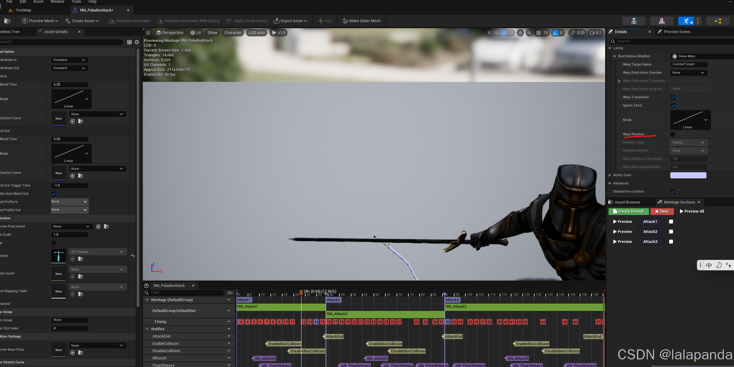The height and width of the screenshot is (367, 734).
Task: Open the Skeleton editor mode
Action: click(x=634, y=21)
